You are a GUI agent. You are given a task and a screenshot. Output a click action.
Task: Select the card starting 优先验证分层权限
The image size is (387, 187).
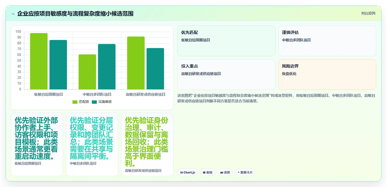click(92, 144)
